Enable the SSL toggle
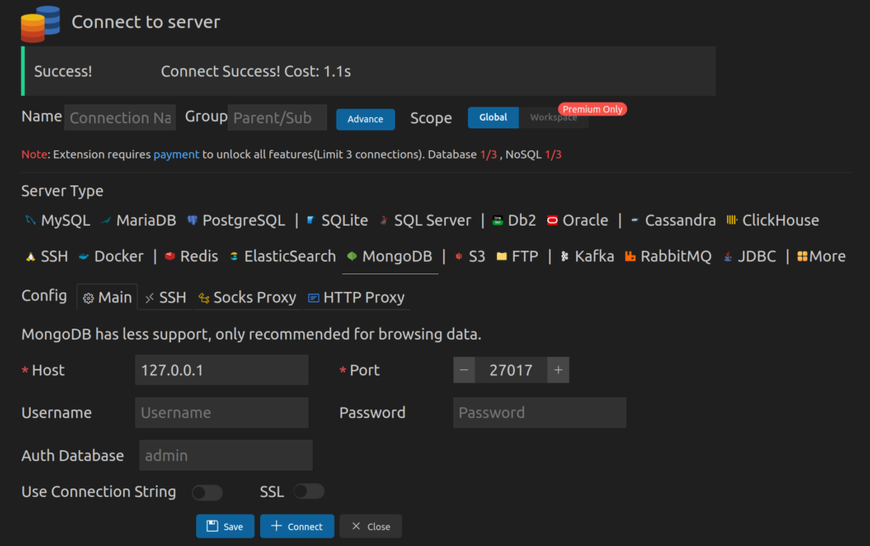The width and height of the screenshot is (870, 546). 309,491
